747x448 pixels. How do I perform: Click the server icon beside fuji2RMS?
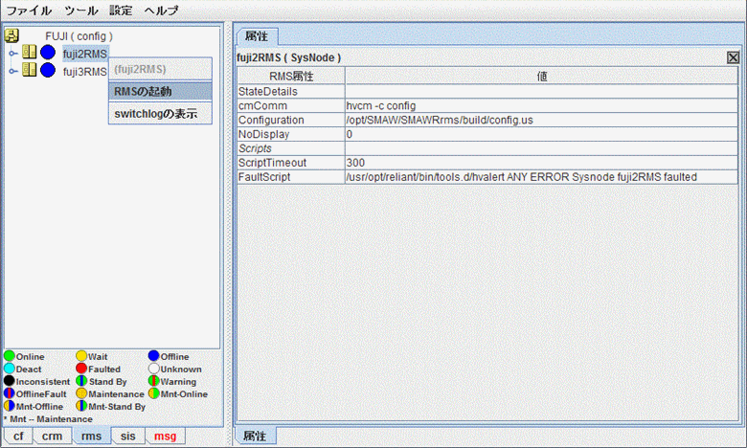(x=29, y=53)
